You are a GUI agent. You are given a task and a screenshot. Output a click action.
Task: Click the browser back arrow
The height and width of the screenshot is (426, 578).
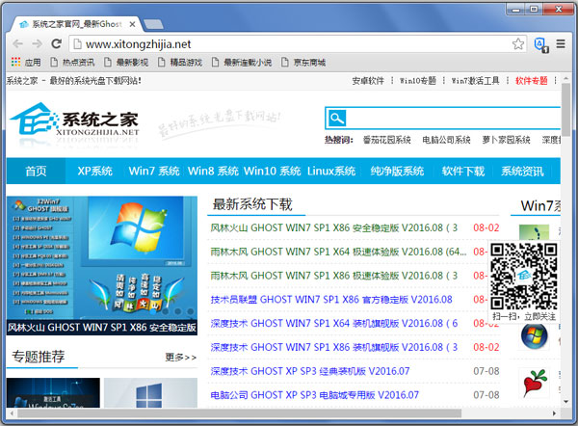17,44
